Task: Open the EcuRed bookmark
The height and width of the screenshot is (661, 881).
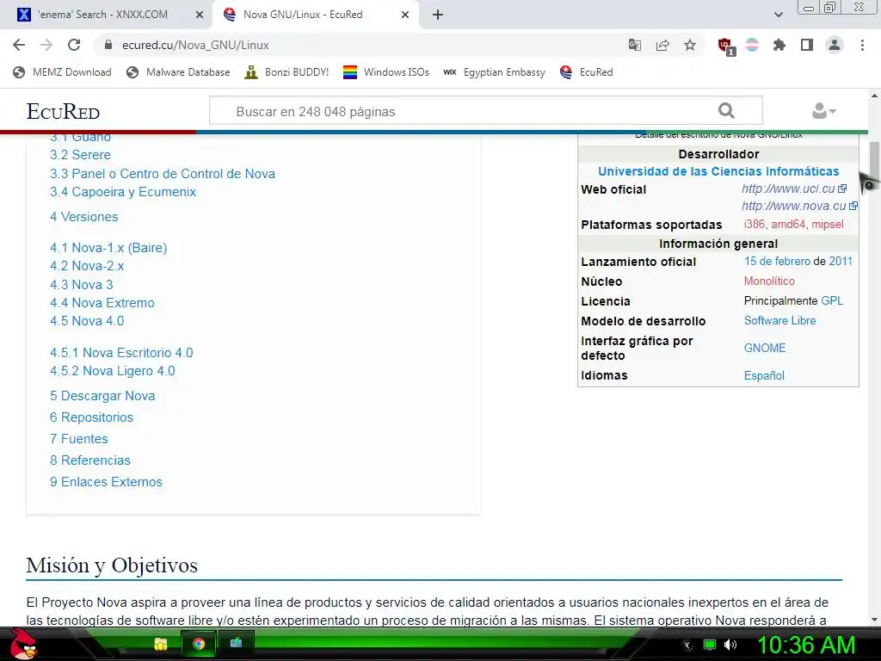Action: [x=586, y=72]
